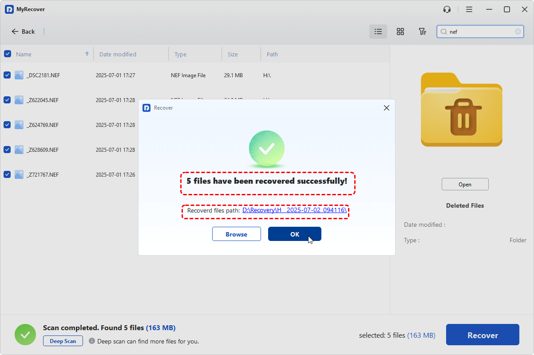Open the recovered files path link
Viewport: 534px width, 355px height.
click(x=294, y=210)
